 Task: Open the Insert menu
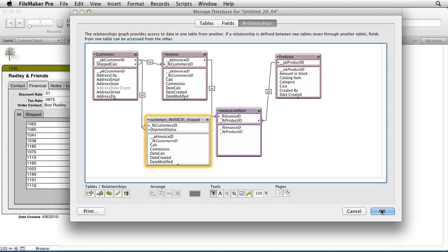point(114,4)
